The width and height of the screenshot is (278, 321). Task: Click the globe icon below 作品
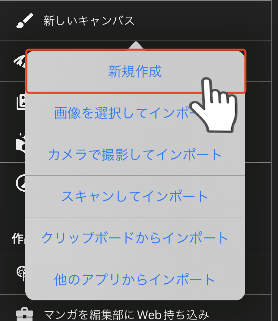point(21,274)
